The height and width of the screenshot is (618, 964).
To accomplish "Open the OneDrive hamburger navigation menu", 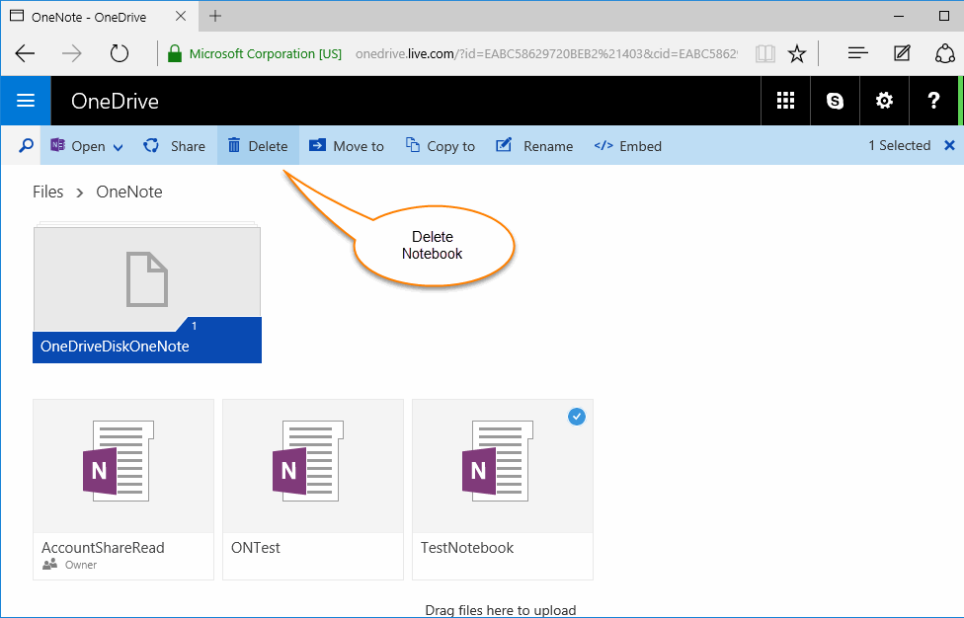I will click(26, 100).
